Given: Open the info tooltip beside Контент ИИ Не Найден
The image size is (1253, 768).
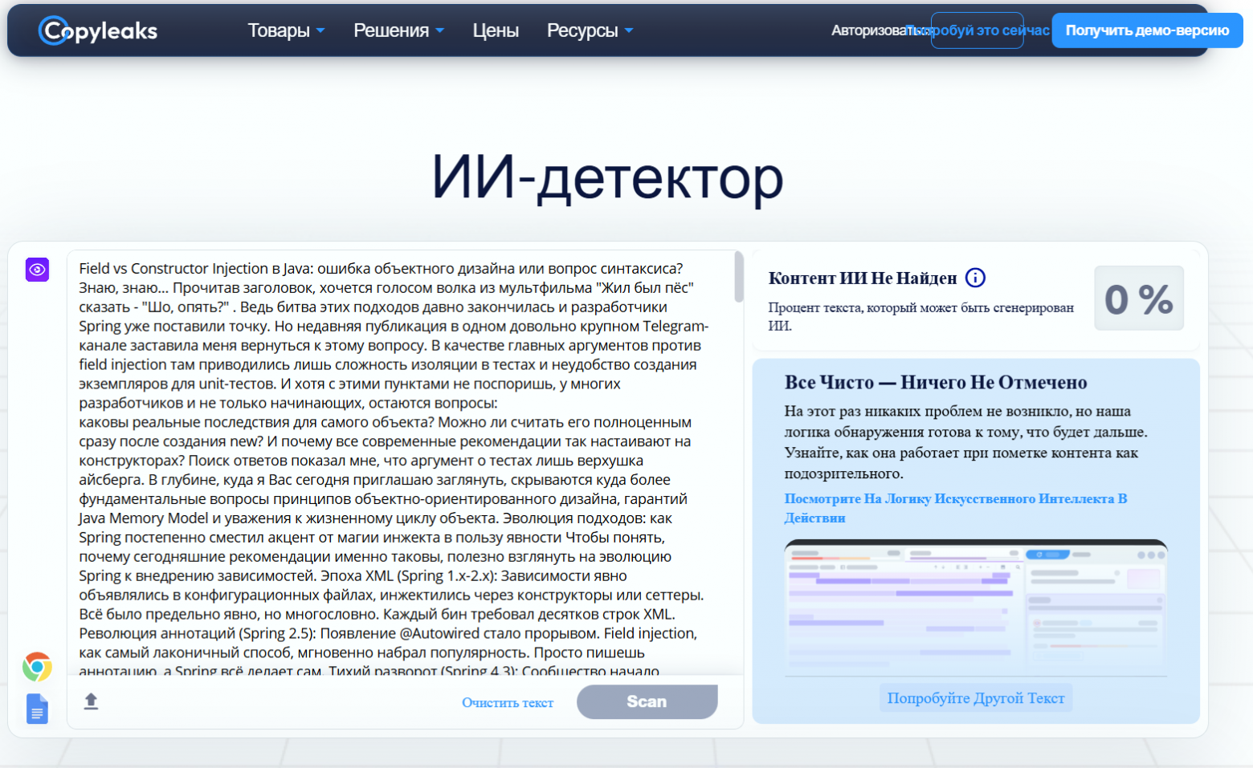Looking at the screenshot, I should point(975,277).
